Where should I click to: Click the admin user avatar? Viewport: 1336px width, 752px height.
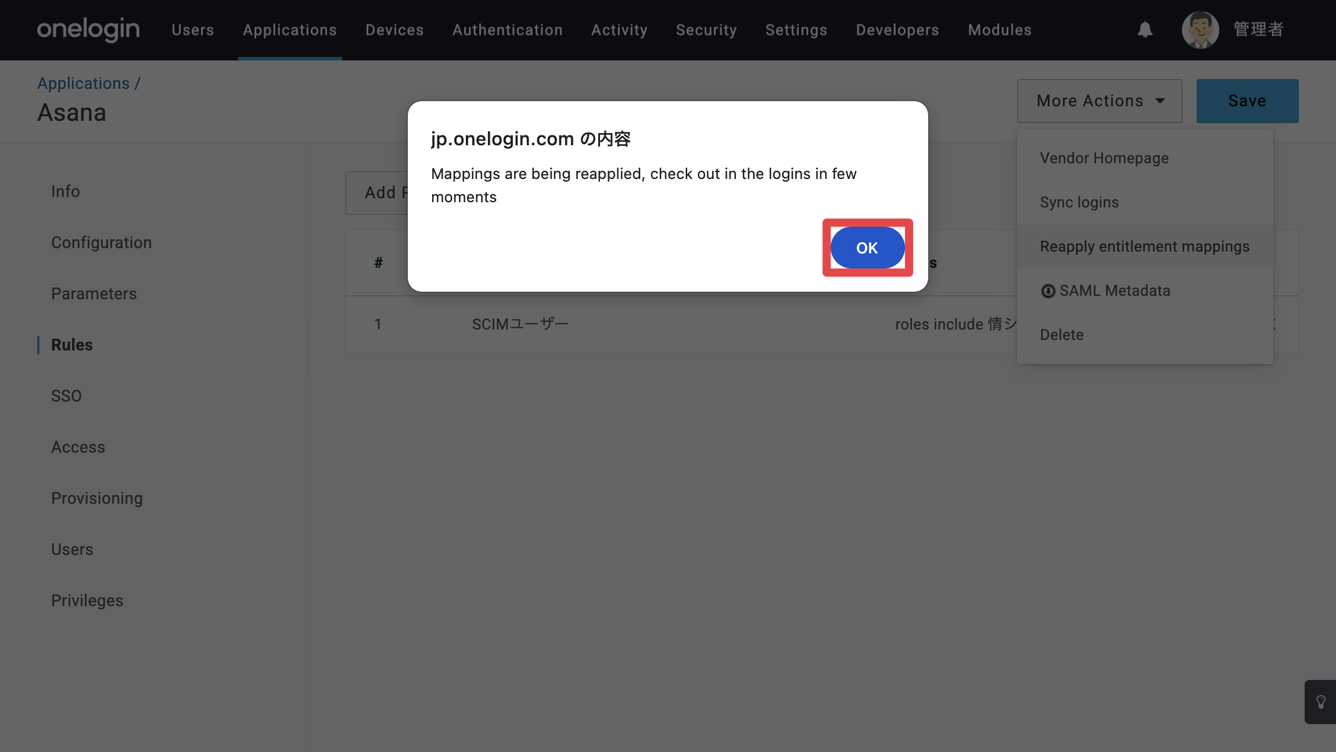pyautogui.click(x=1200, y=30)
